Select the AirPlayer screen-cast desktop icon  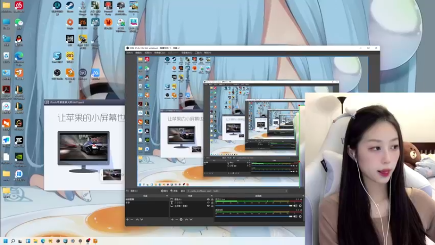point(83,73)
